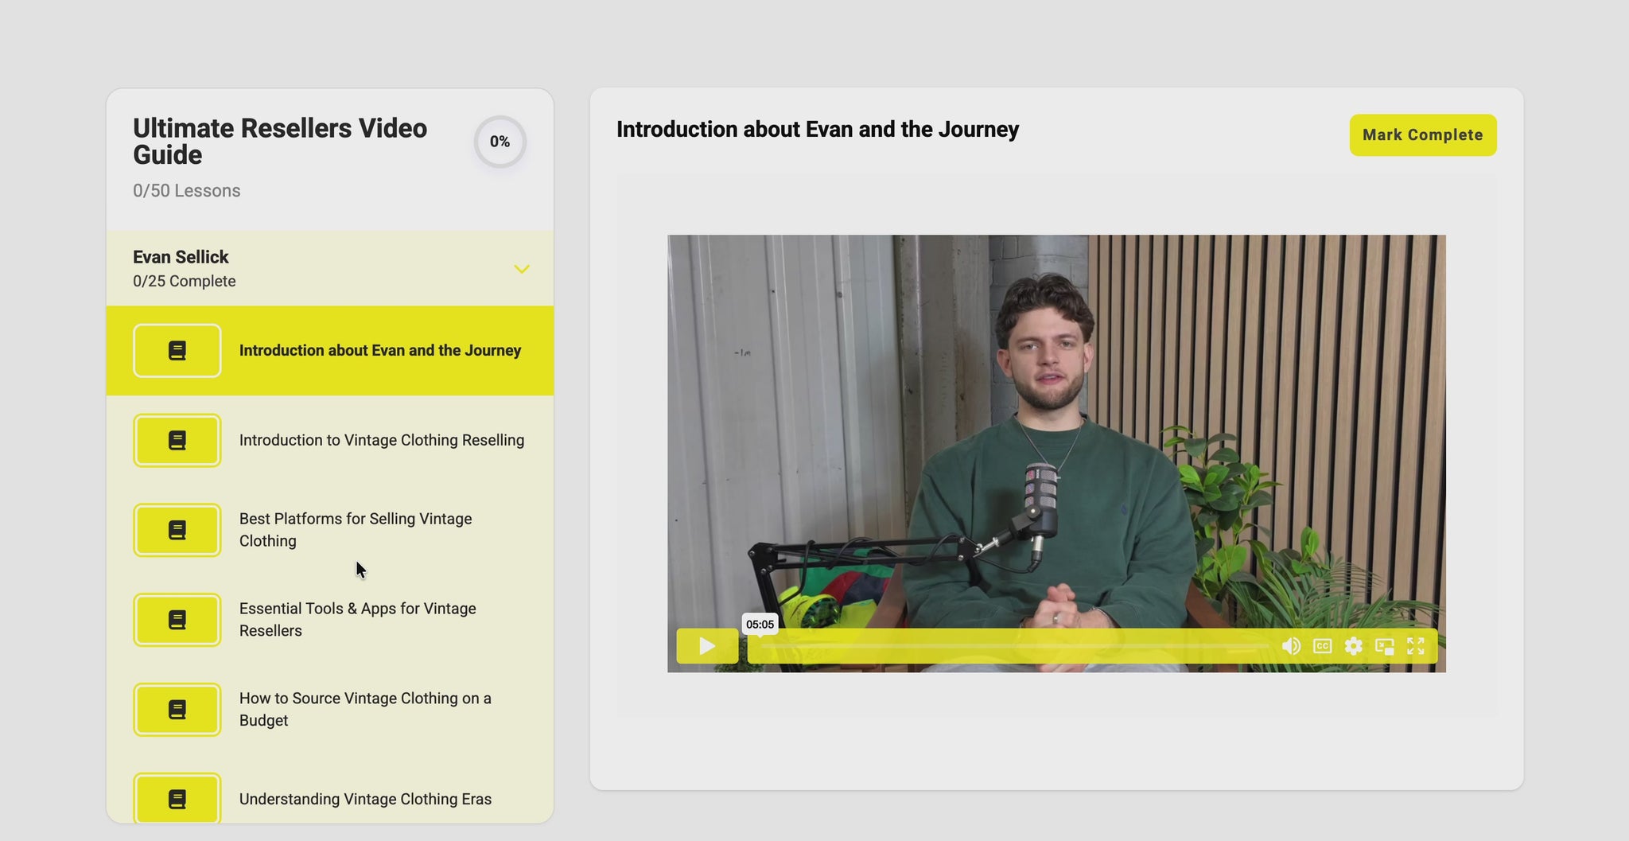
Task: Mute the video volume
Action: 1291,646
